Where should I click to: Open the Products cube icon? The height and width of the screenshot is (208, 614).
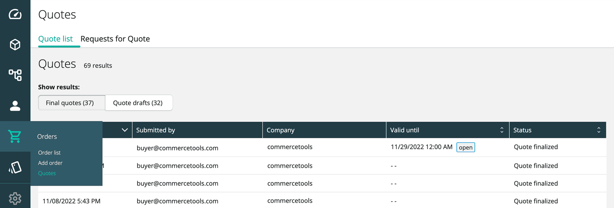pos(15,45)
